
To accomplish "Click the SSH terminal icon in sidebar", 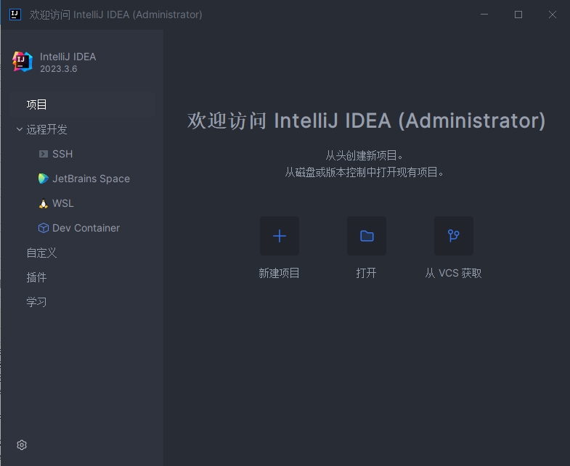I will (44, 154).
